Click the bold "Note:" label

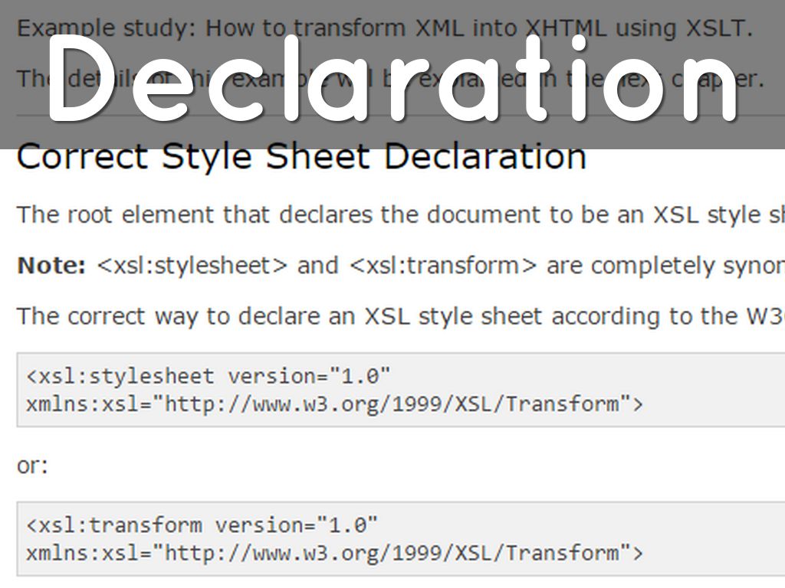coord(51,266)
